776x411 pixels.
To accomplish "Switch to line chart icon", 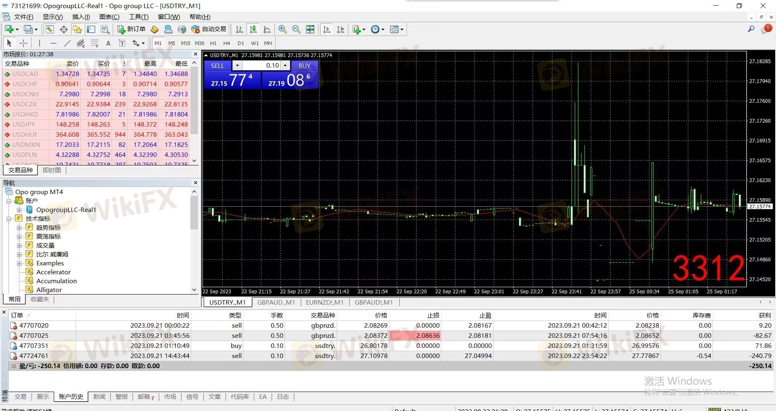I will (267, 29).
